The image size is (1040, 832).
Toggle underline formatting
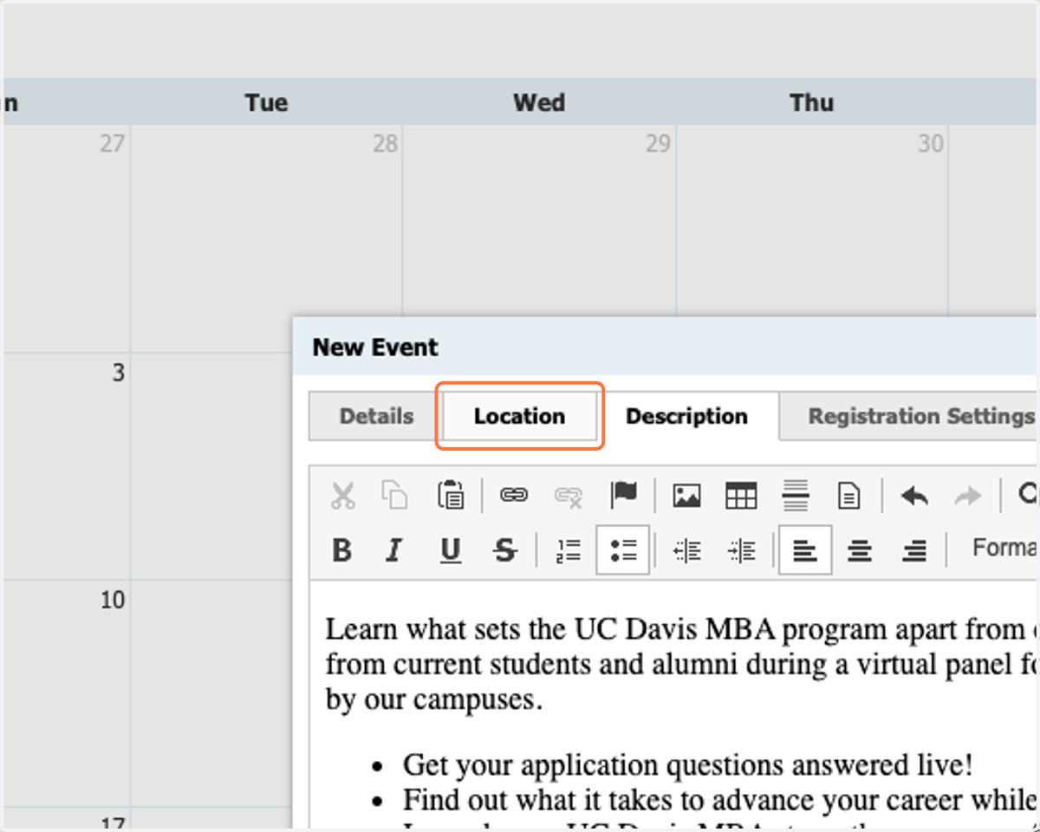point(450,550)
